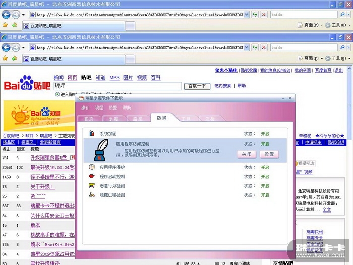This screenshot has height=265, width=353.
Task: Go back in the front IE window
Action: coord(6,48)
